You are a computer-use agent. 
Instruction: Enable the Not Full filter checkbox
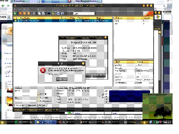[x=38, y=94]
